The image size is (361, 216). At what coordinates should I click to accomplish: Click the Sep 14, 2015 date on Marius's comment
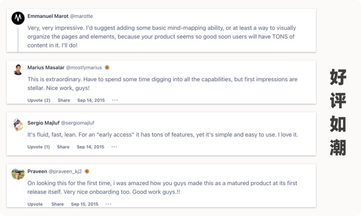91,100
